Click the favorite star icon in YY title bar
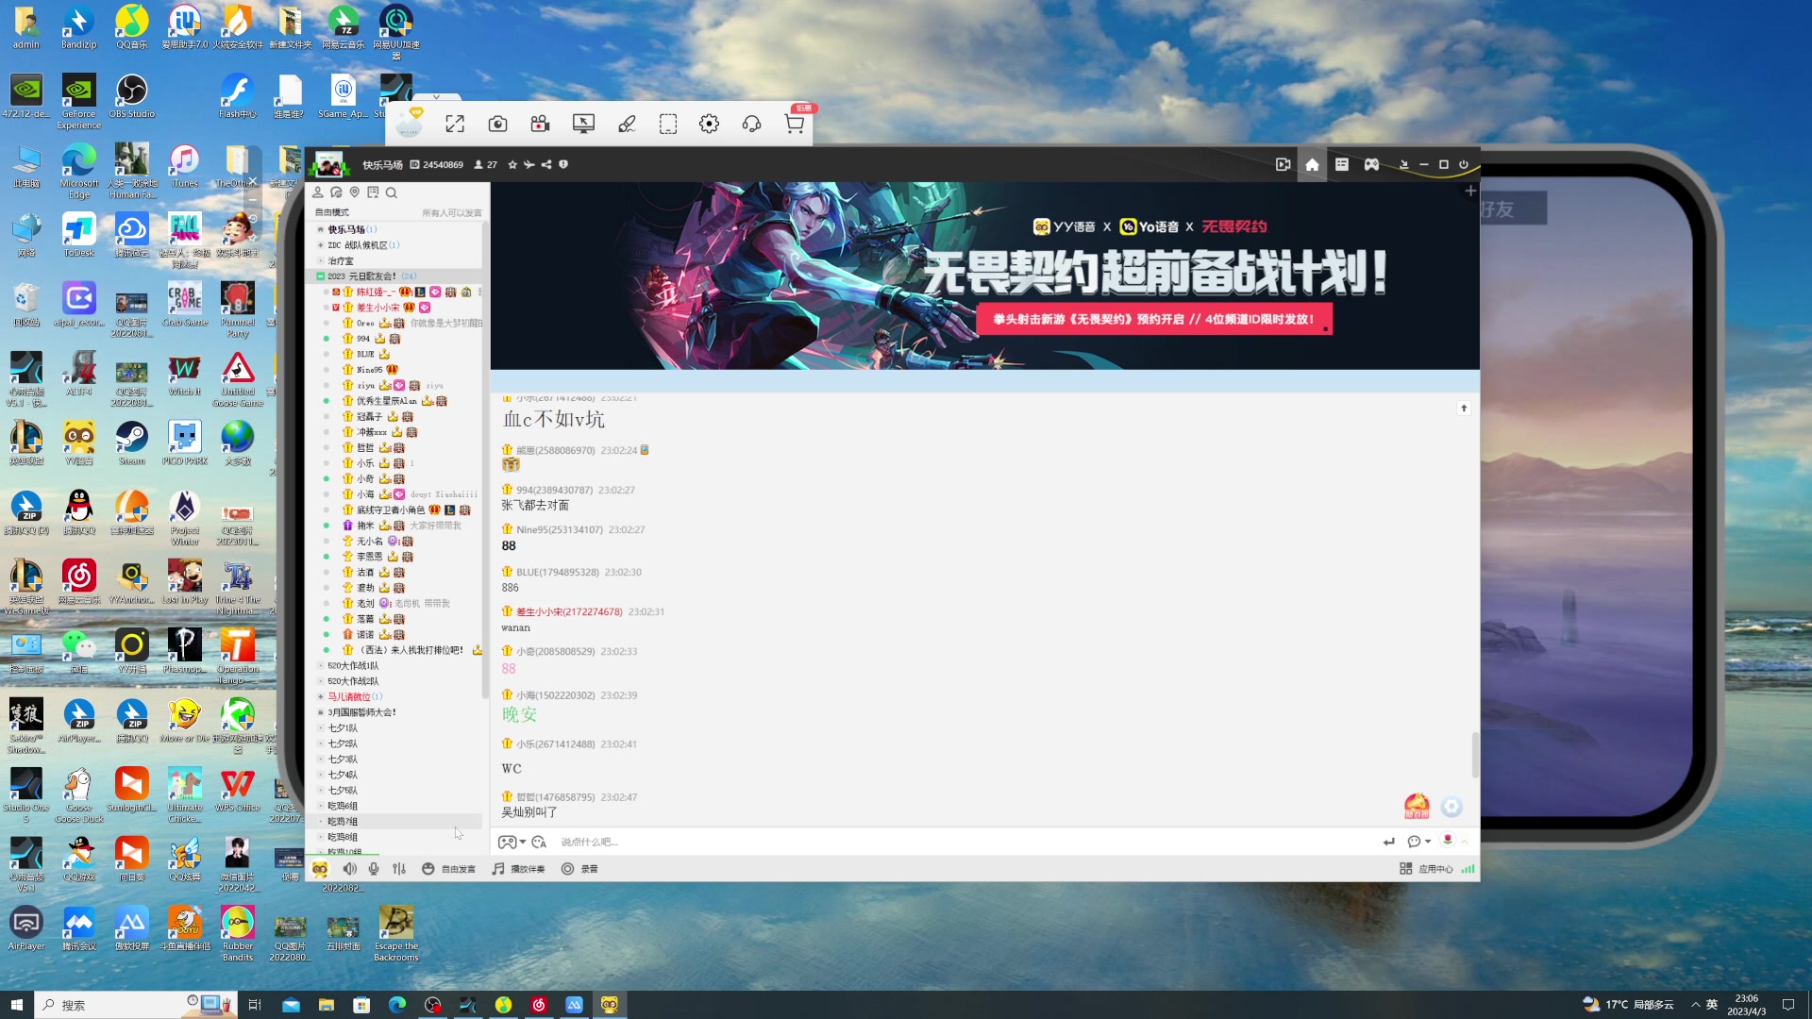Viewport: 1812px width, 1019px height. [x=512, y=165]
